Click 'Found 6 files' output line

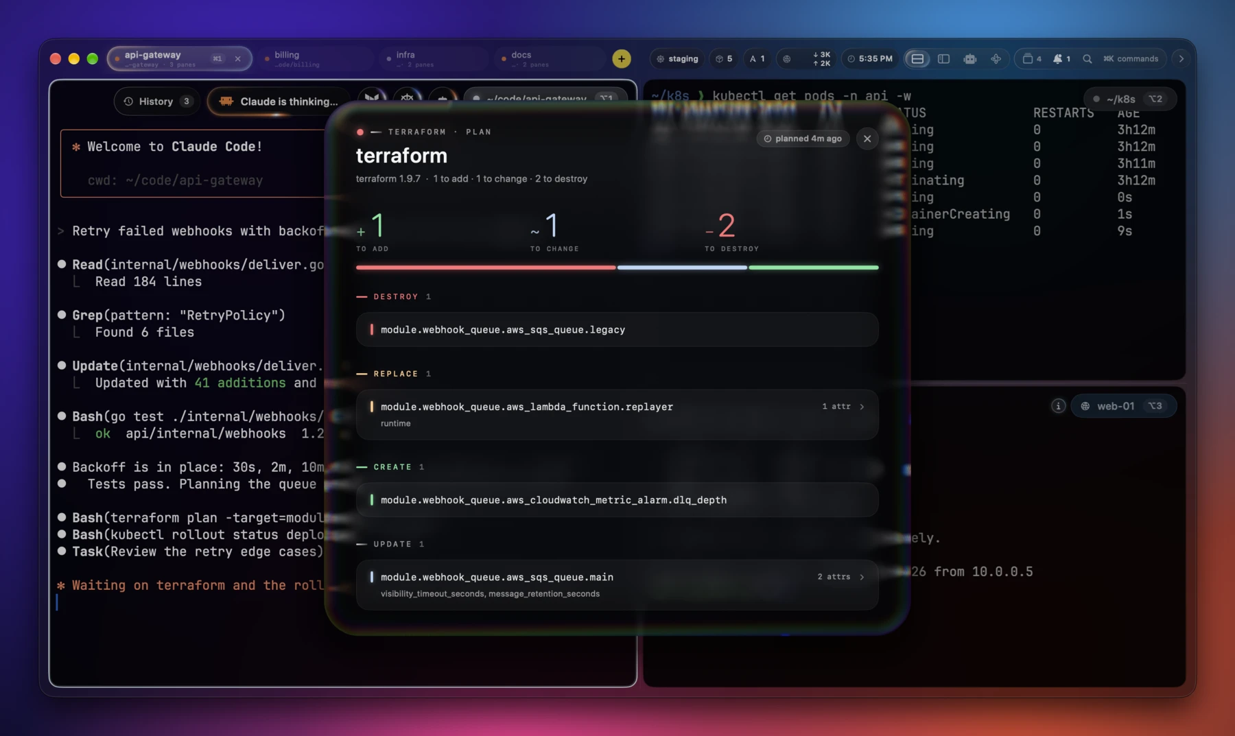coord(144,333)
